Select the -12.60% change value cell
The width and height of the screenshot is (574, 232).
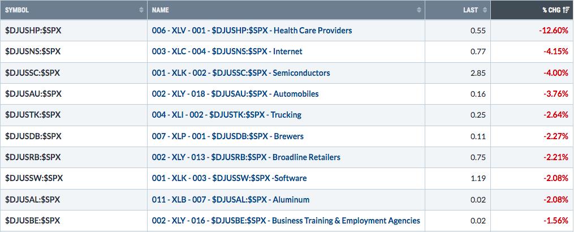coord(532,31)
